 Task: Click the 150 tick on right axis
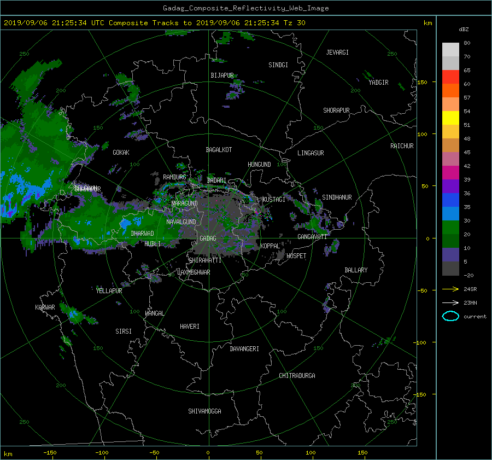422,82
